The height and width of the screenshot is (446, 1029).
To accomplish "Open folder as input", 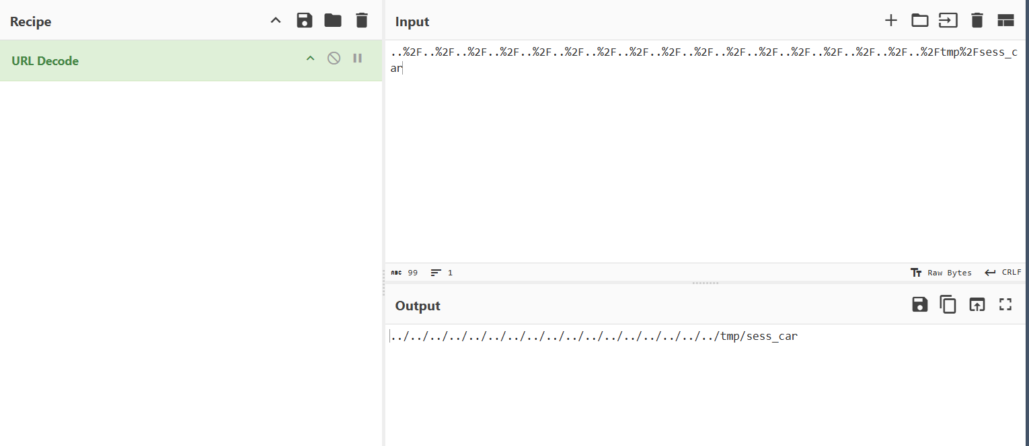I will [919, 20].
